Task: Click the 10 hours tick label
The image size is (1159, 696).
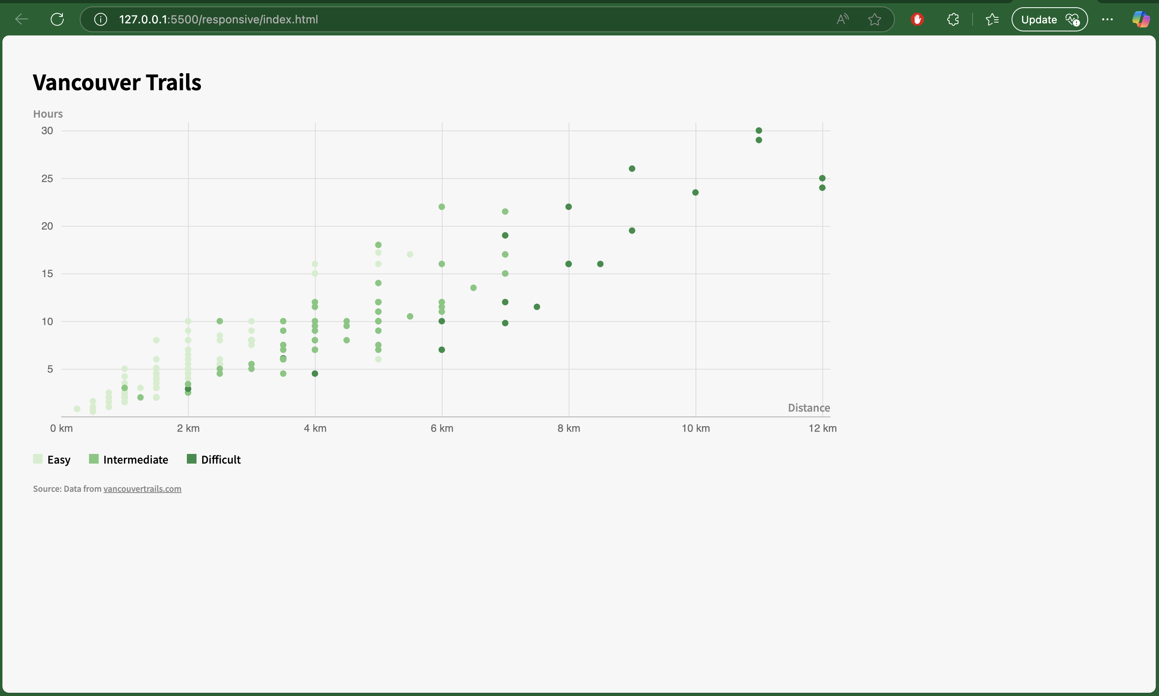Action: [47, 322]
